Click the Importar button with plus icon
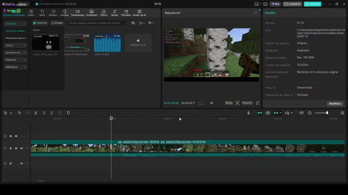The height and width of the screenshot is (195, 348). 40,23
